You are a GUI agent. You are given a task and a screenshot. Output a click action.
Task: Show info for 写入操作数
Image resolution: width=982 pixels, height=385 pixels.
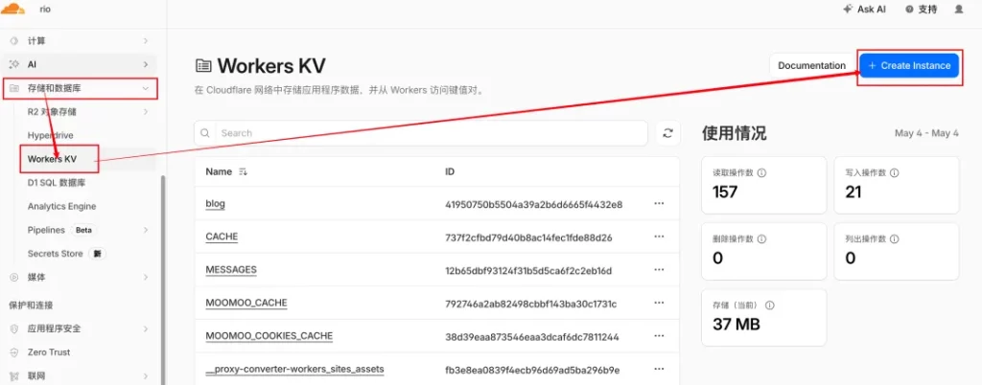coord(895,173)
